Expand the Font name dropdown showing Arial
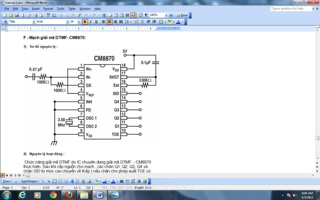Viewport: 320px width, 200px height. pos(67,22)
